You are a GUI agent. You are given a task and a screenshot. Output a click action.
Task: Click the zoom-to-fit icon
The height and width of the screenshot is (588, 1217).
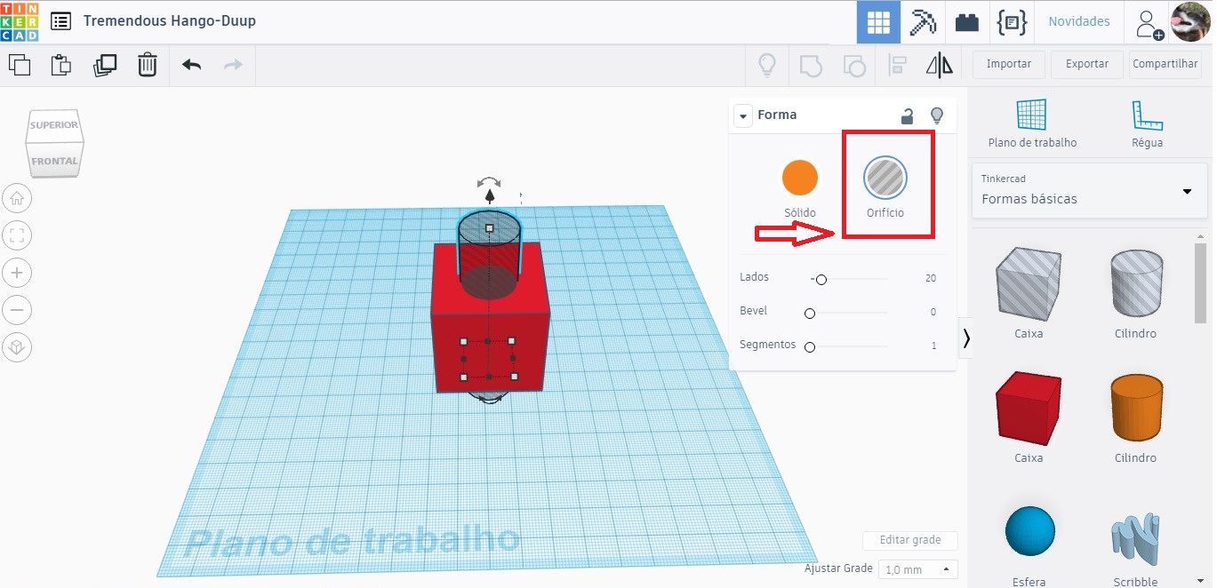17,235
